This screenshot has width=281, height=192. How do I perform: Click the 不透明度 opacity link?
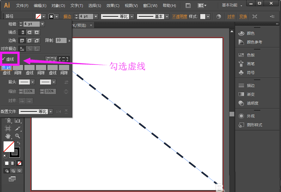click(180, 16)
